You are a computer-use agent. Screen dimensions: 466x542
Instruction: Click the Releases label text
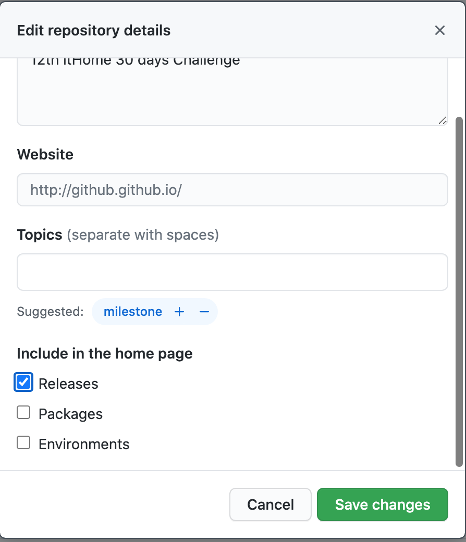point(68,384)
